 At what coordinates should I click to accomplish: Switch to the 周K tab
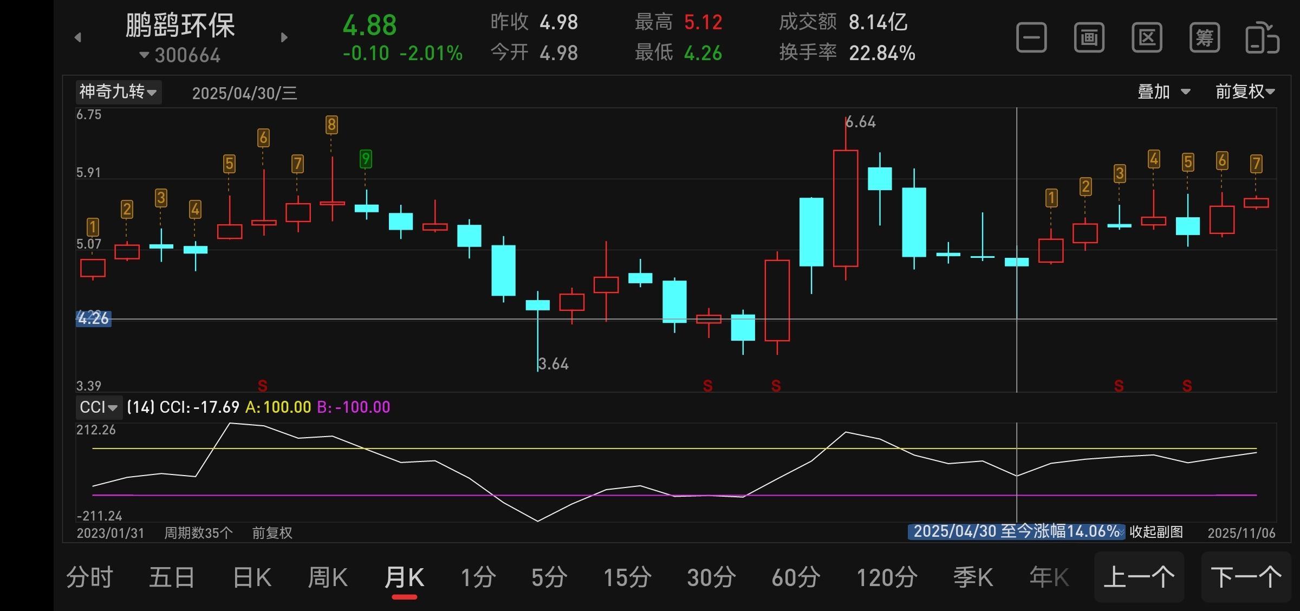click(327, 577)
